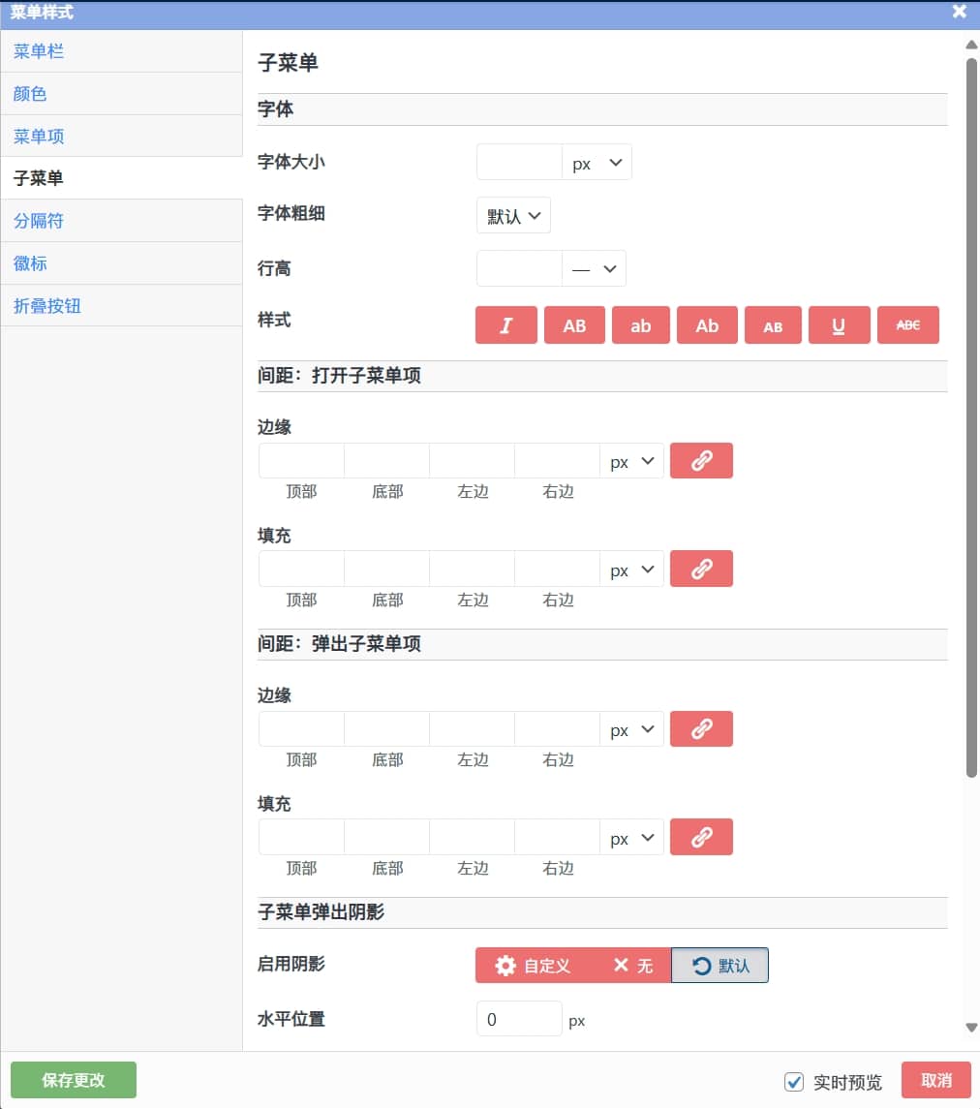Screen dimensions: 980x1109
Task: Select 无 shadow option
Action: [633, 966]
